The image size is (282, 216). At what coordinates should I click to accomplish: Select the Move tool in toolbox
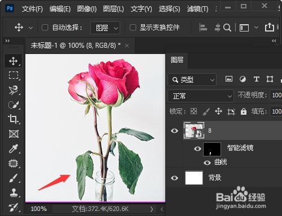[x=13, y=61]
